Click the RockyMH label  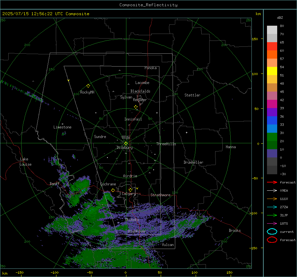(87, 92)
